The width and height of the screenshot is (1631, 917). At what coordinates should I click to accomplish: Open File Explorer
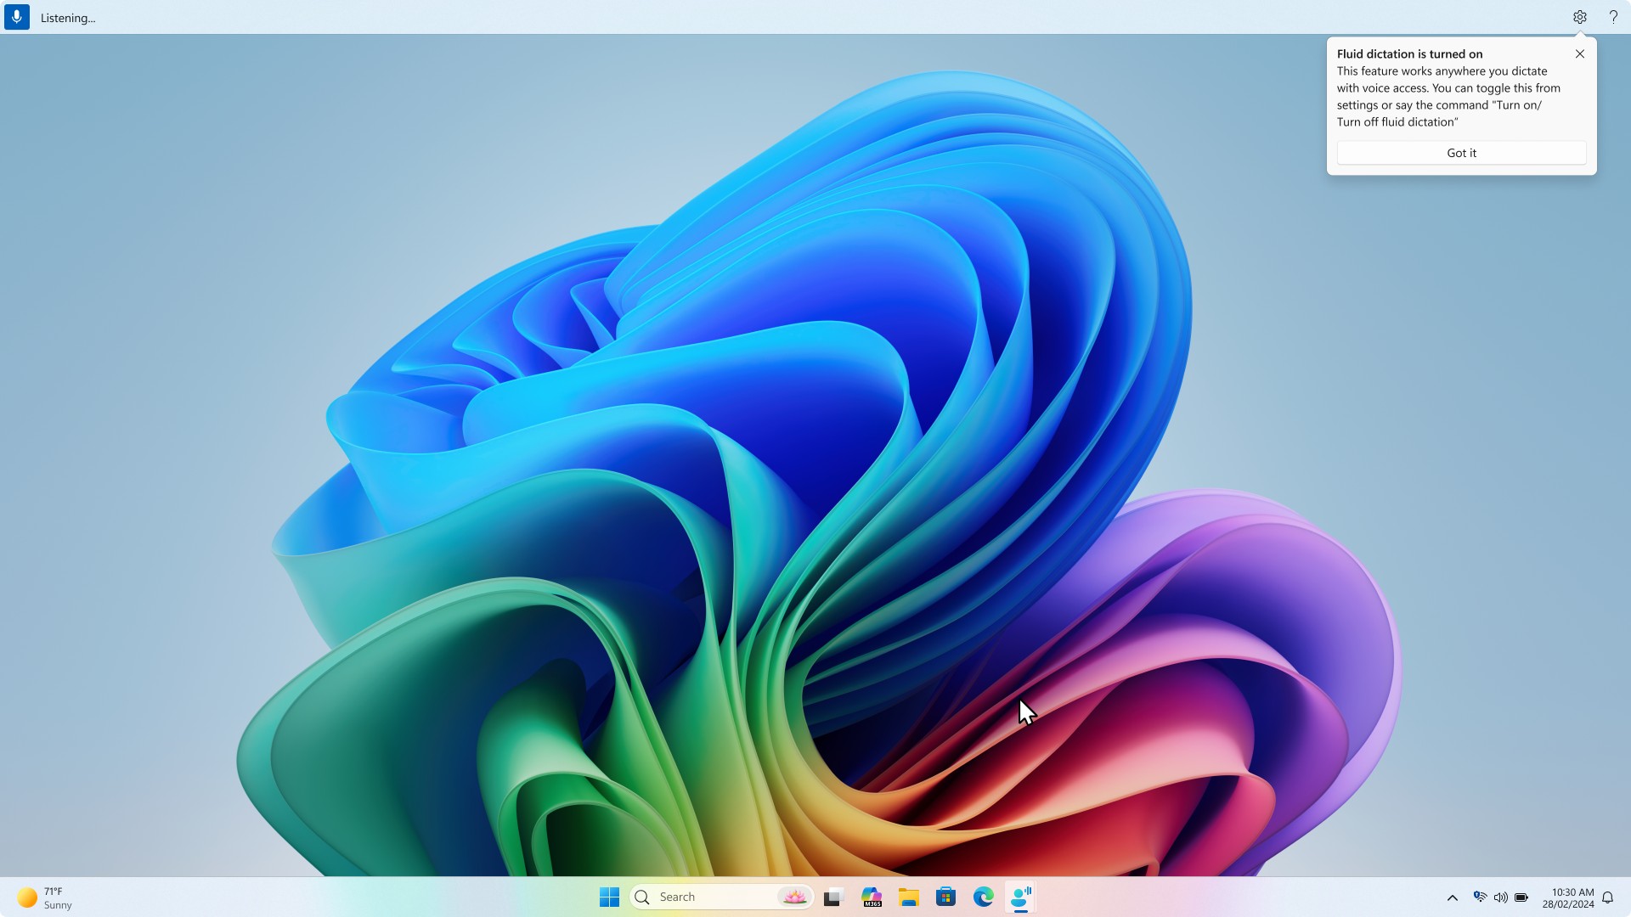coord(908,896)
